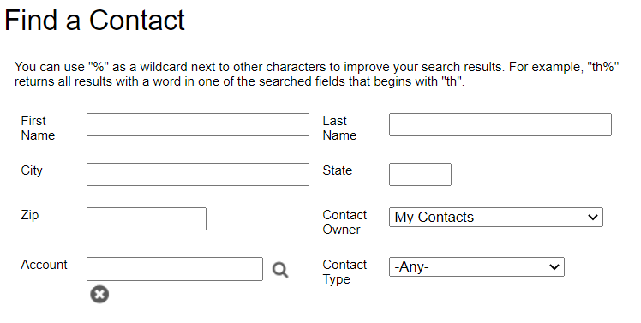The height and width of the screenshot is (323, 641).
Task: Click the wildcard search tip paragraph
Action: coord(317,74)
